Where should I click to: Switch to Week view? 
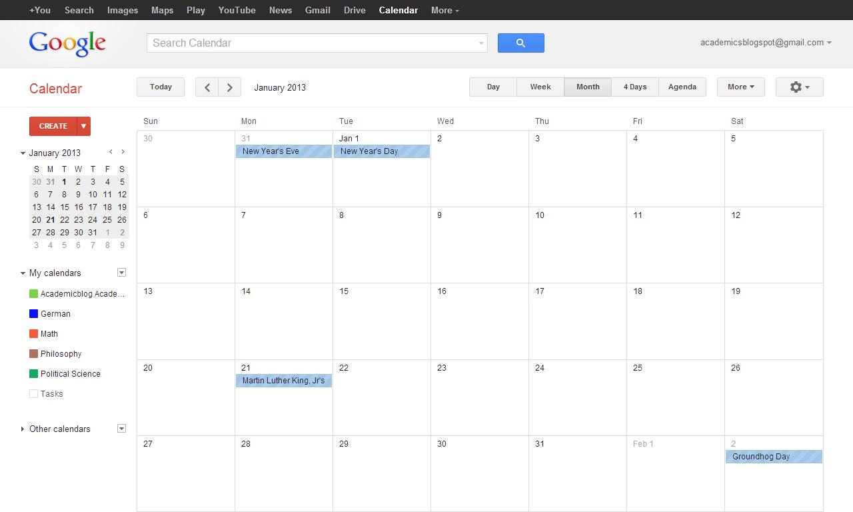click(x=540, y=87)
